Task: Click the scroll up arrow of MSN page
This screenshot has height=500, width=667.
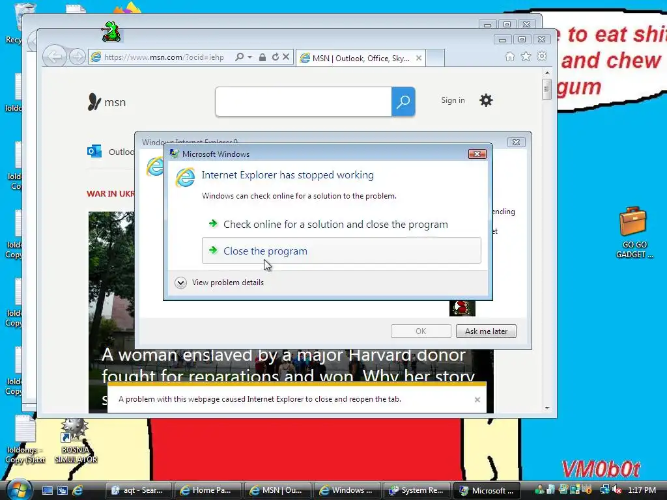Action: tap(547, 73)
